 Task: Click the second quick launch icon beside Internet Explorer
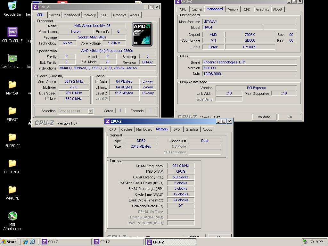(32, 242)
